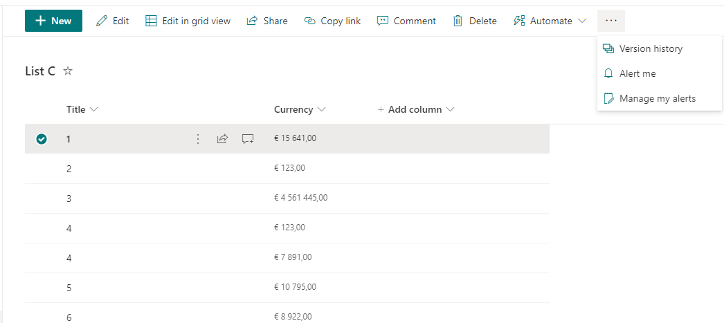Image resolution: width=724 pixels, height=323 pixels.
Task: Add a comment on row 1
Action: [248, 139]
